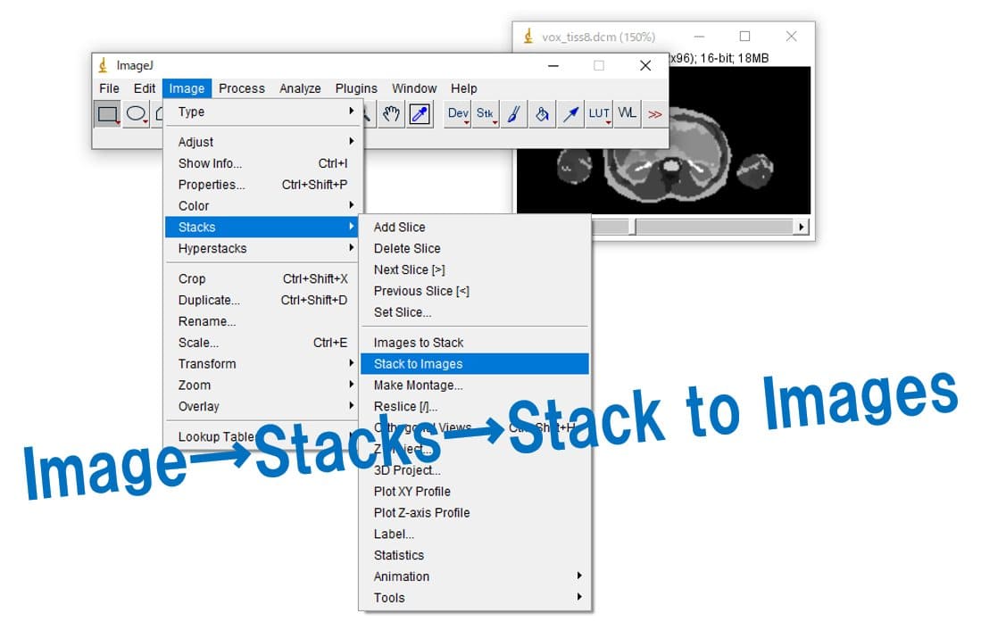Select the Flood Fill bucket tool
The height and width of the screenshot is (630, 981).
(x=542, y=114)
